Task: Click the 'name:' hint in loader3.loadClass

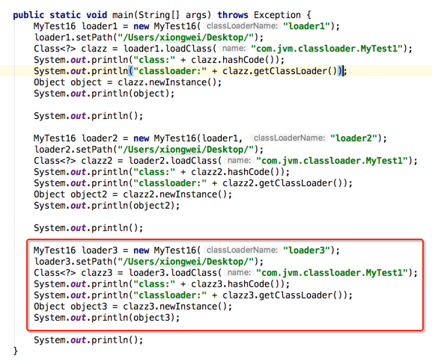Action: 239,272
